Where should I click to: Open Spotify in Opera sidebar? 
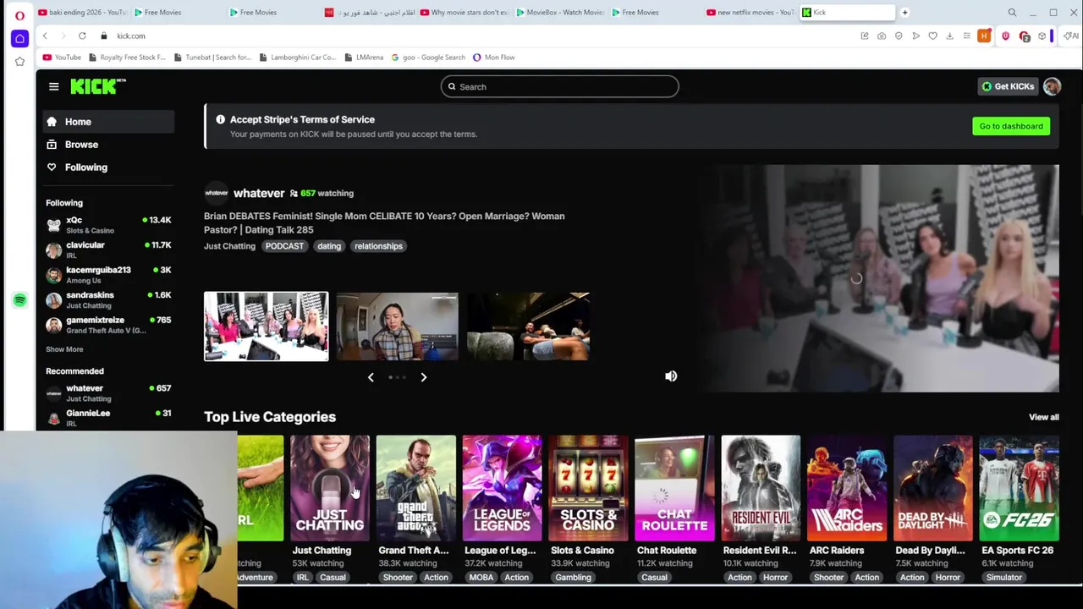point(19,300)
